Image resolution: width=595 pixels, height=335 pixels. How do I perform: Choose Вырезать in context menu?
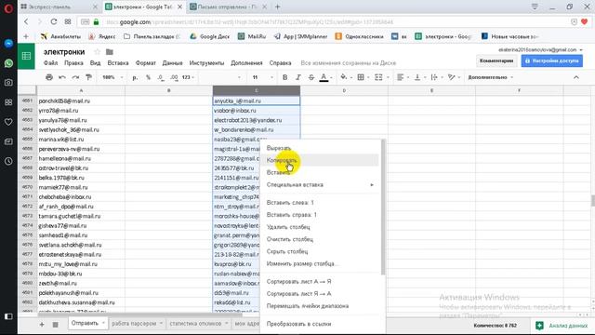320,148
